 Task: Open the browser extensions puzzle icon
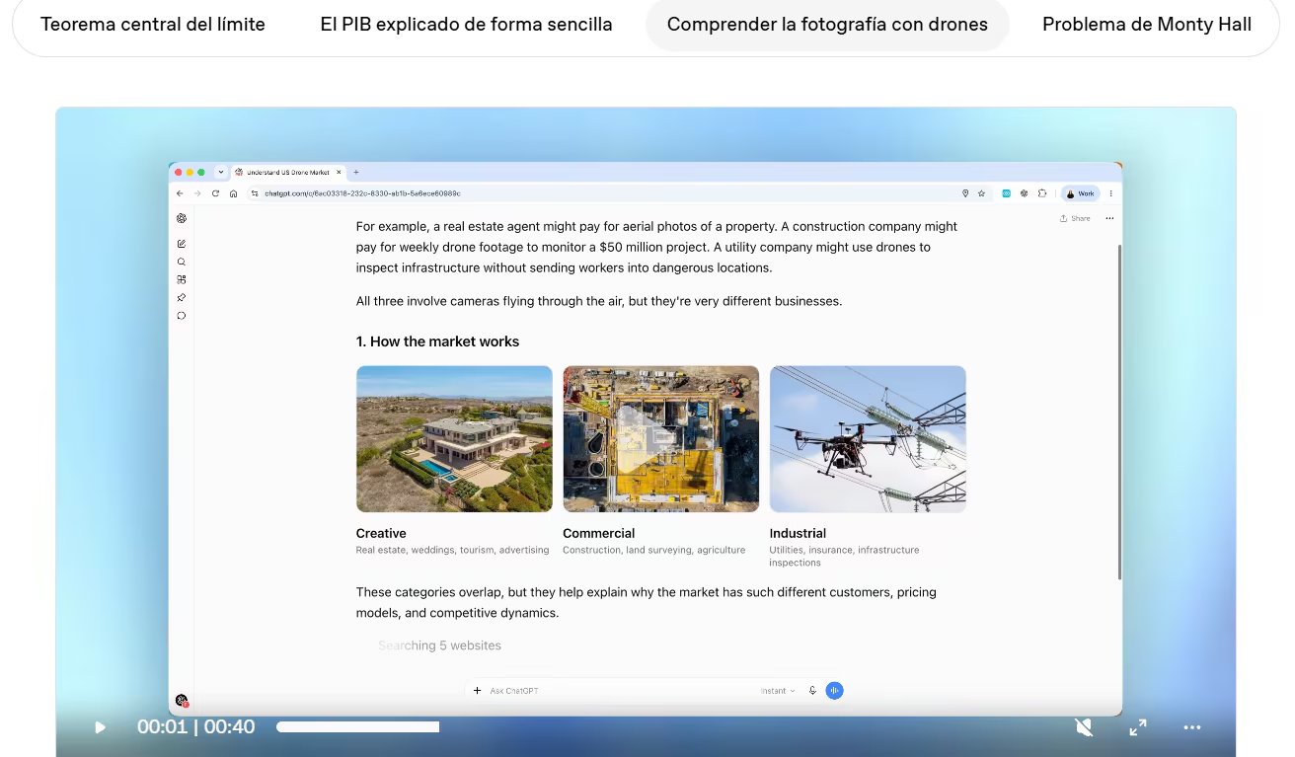click(1042, 193)
